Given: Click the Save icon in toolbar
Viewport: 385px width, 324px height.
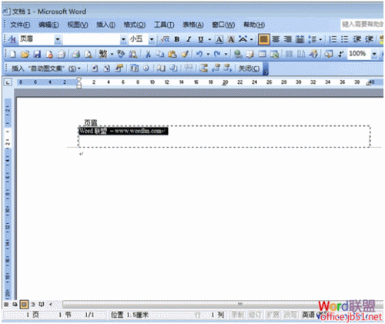Looking at the screenshot, I should [38, 54].
